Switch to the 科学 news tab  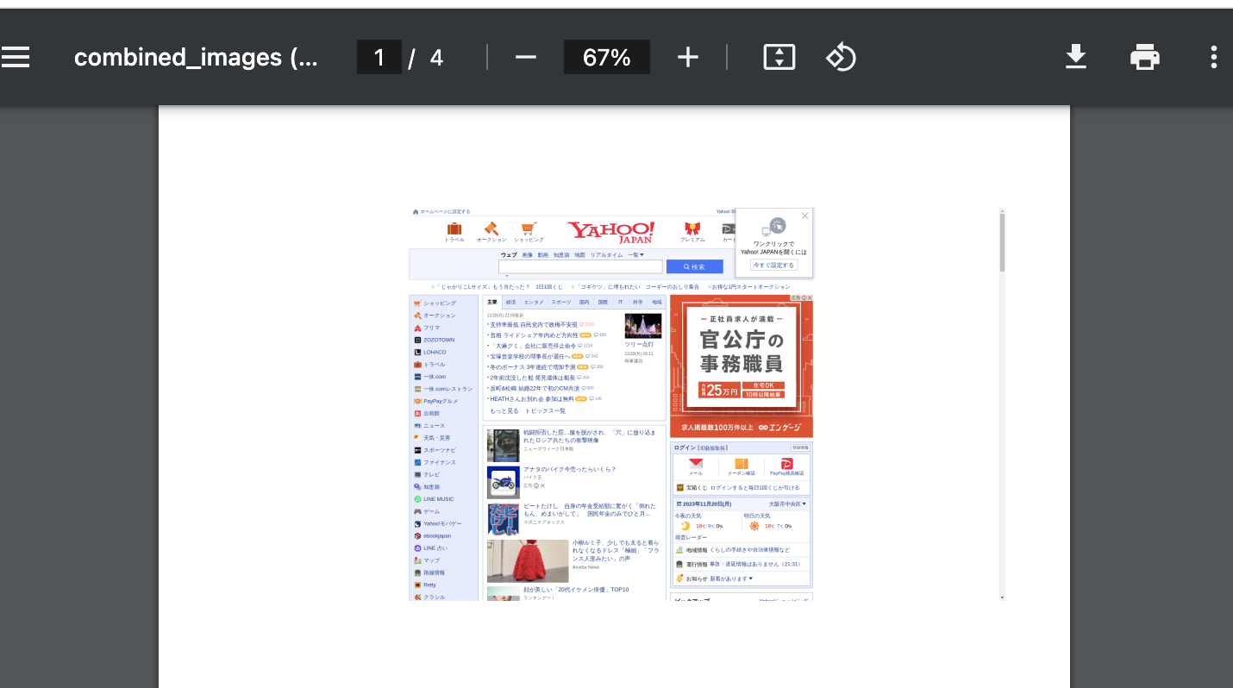point(638,303)
